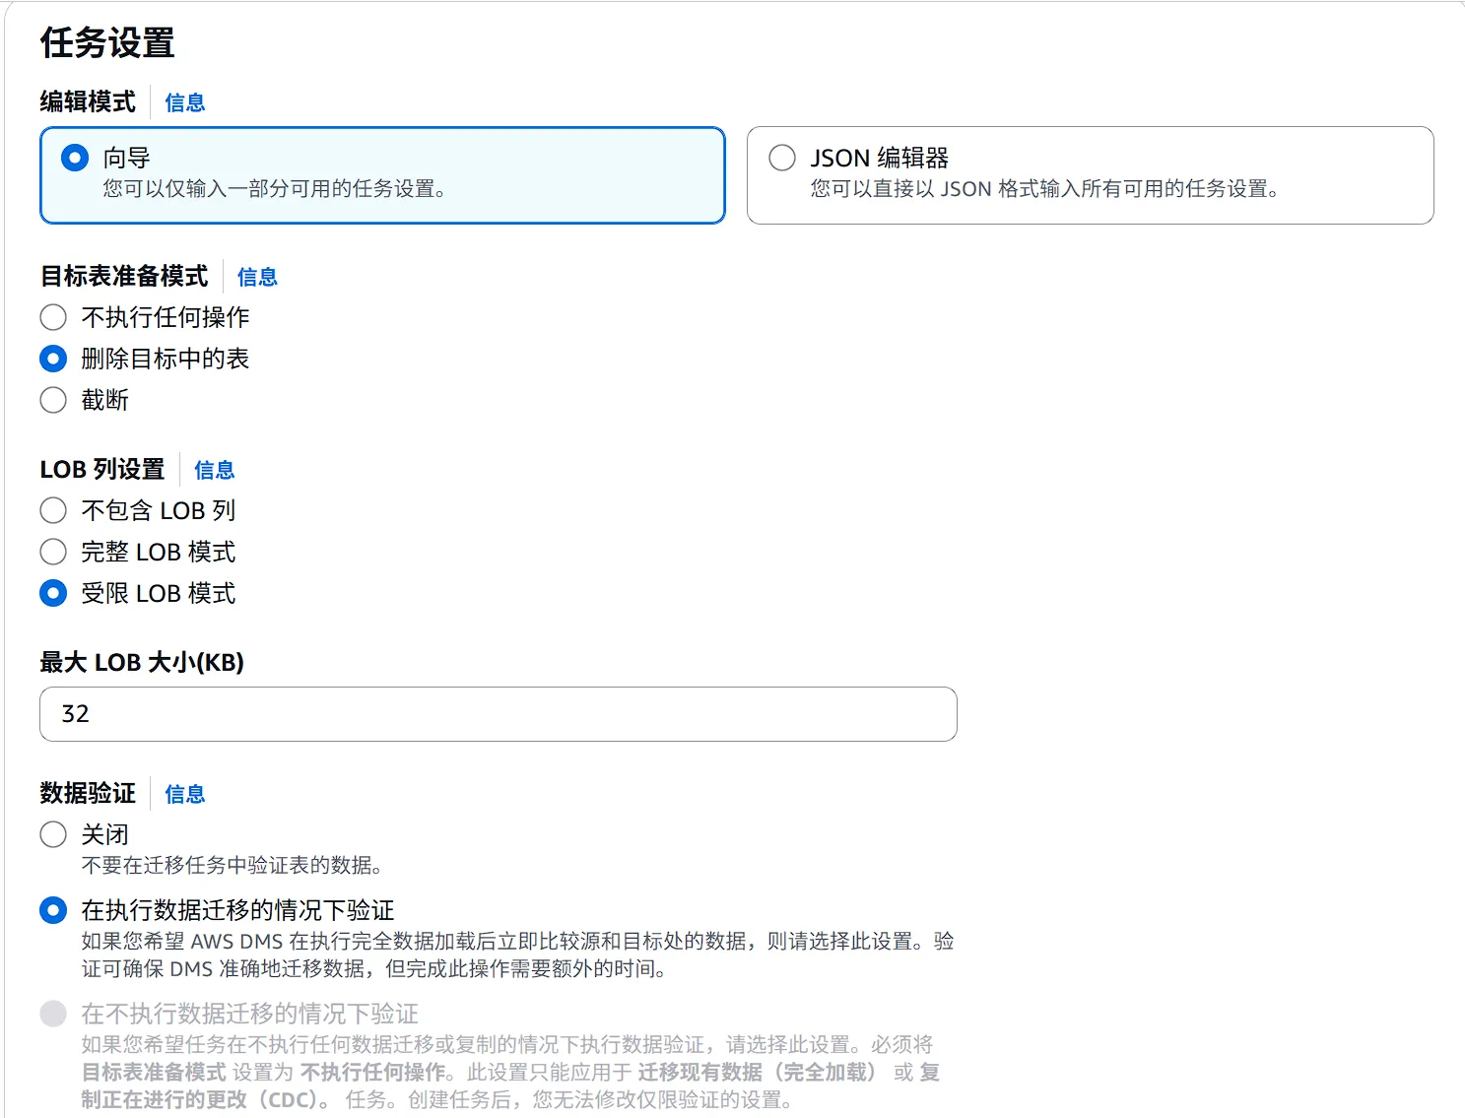Screen dimensions: 1465x1118
Task: Open 信息 link beside 目标表准备模式
Action: tap(257, 277)
